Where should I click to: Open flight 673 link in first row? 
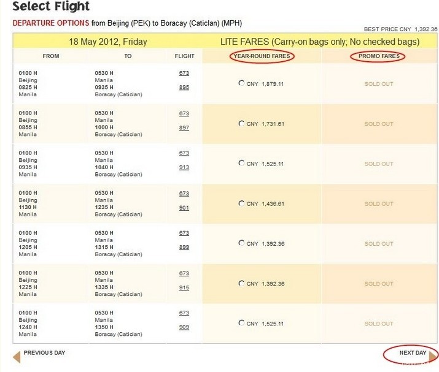pyautogui.click(x=184, y=73)
